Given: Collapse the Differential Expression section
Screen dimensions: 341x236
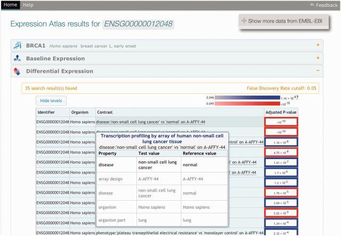Looking at the screenshot, I should 318,70.
